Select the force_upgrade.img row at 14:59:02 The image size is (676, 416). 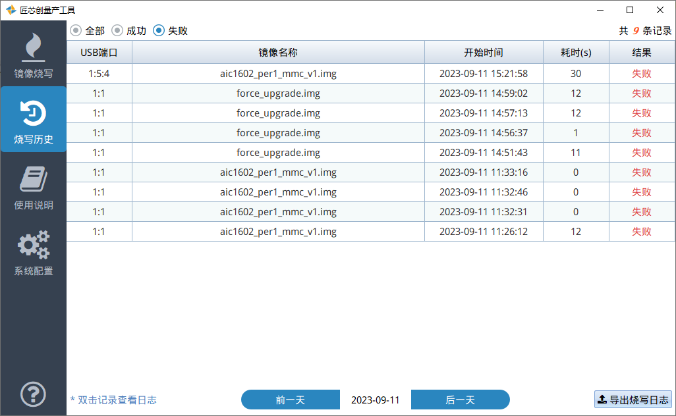coord(278,93)
